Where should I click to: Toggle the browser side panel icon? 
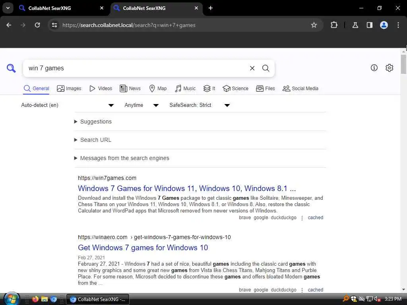pos(370,25)
